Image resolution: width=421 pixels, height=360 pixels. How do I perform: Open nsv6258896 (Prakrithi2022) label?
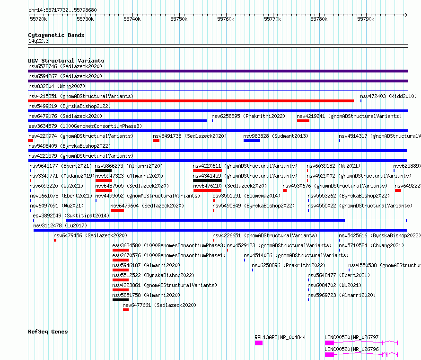click(x=289, y=265)
